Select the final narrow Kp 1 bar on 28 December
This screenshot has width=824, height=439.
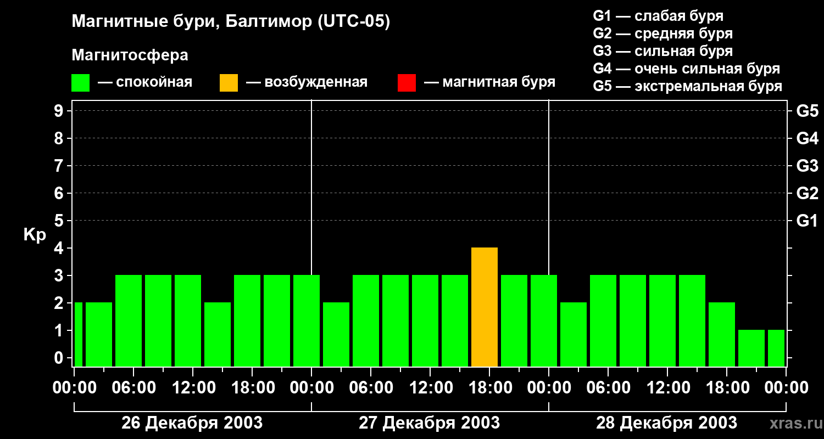coord(776,348)
